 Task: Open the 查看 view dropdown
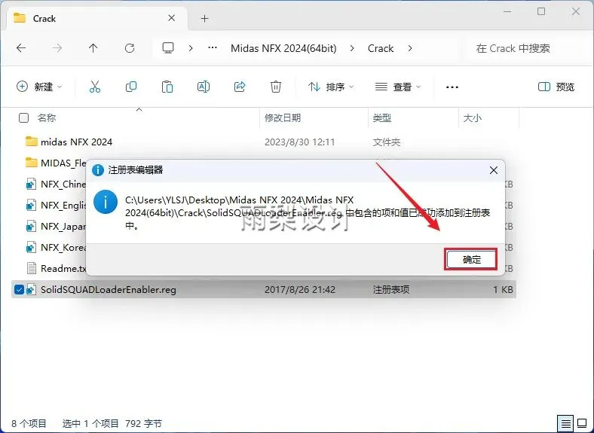point(398,87)
